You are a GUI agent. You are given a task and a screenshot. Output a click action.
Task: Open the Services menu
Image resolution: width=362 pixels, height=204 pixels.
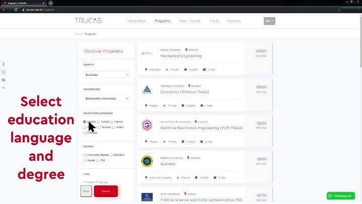click(x=234, y=21)
